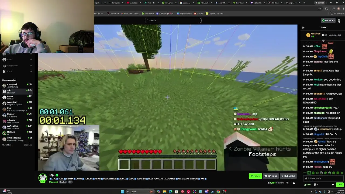345x194 pixels.
Task: Open the browser extensions icon
Action: 326,9
